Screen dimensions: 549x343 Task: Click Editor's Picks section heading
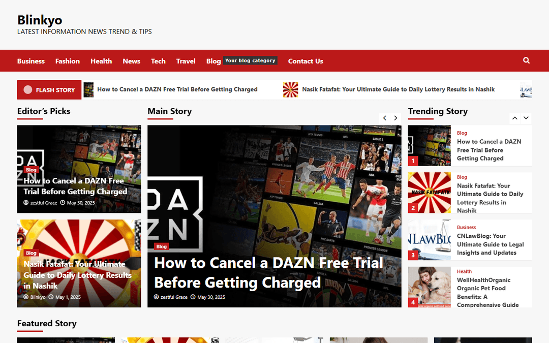click(x=44, y=111)
